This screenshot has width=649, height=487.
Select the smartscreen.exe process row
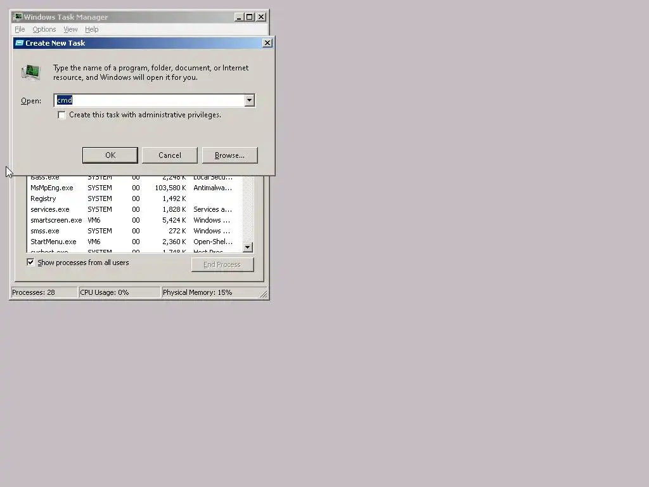pyautogui.click(x=134, y=220)
